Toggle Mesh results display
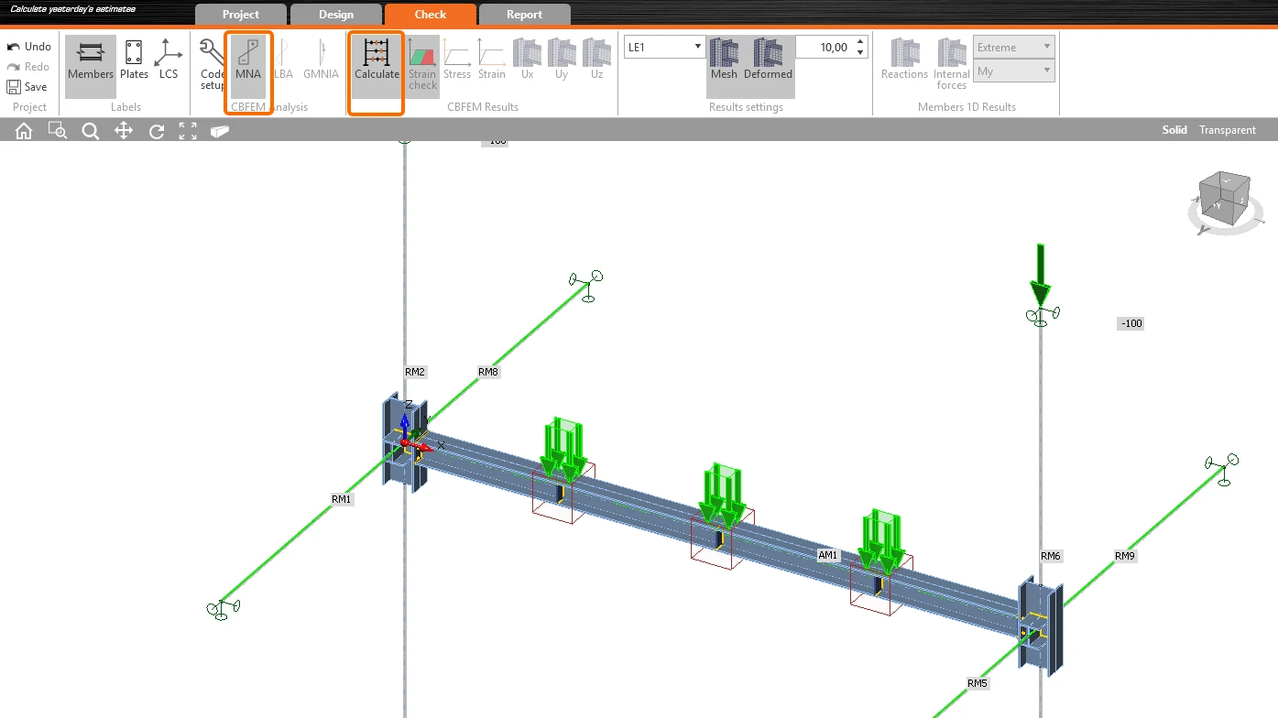The width and height of the screenshot is (1278, 718). pyautogui.click(x=724, y=61)
